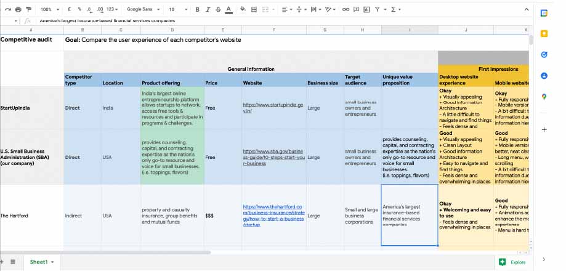The image size is (566, 271).
Task: Click the Insert link icon
Action: [x=346, y=9]
